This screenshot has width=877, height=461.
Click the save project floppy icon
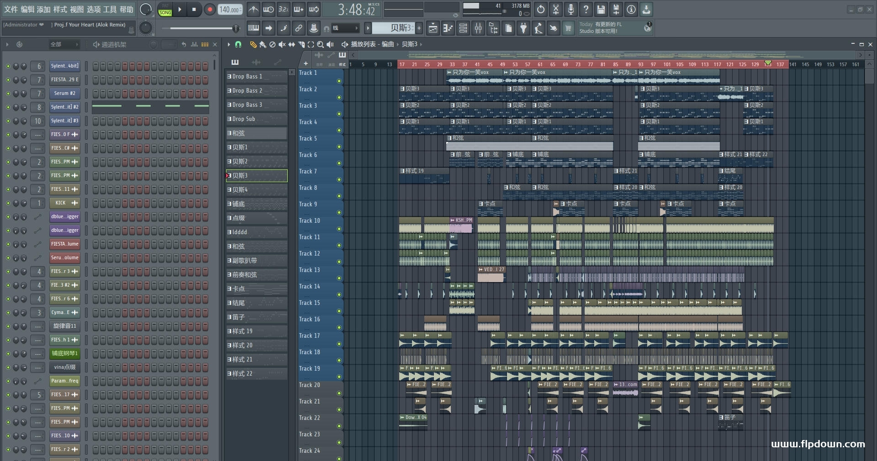coord(601,10)
